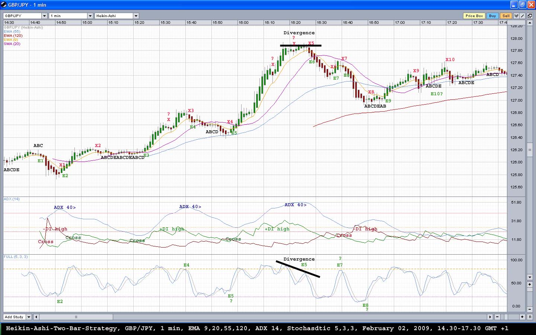The width and height of the screenshot is (536, 335).
Task: Click the Sell button
Action: (506, 16)
